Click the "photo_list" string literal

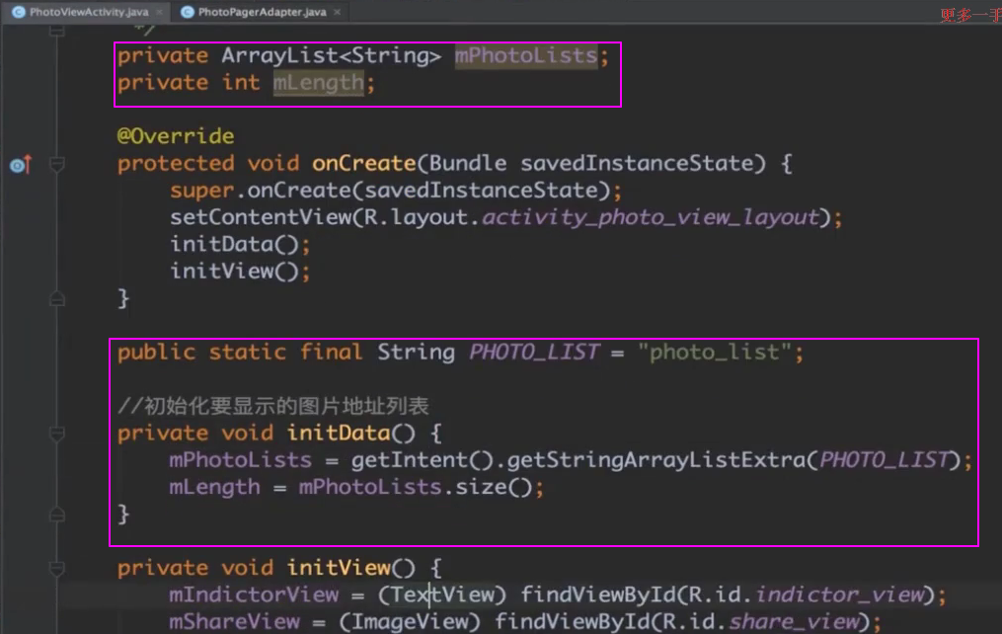pyautogui.click(x=715, y=353)
